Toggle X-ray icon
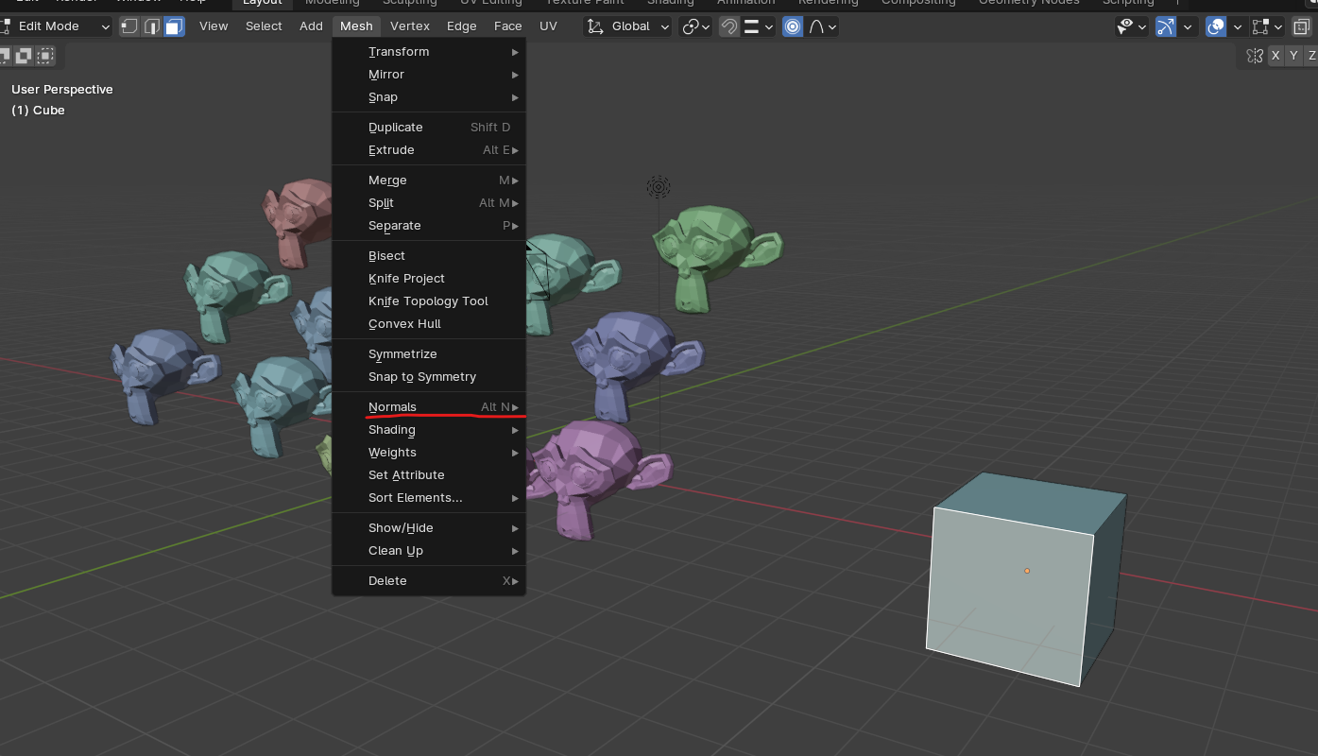The image size is (1318, 756). [x=1301, y=26]
